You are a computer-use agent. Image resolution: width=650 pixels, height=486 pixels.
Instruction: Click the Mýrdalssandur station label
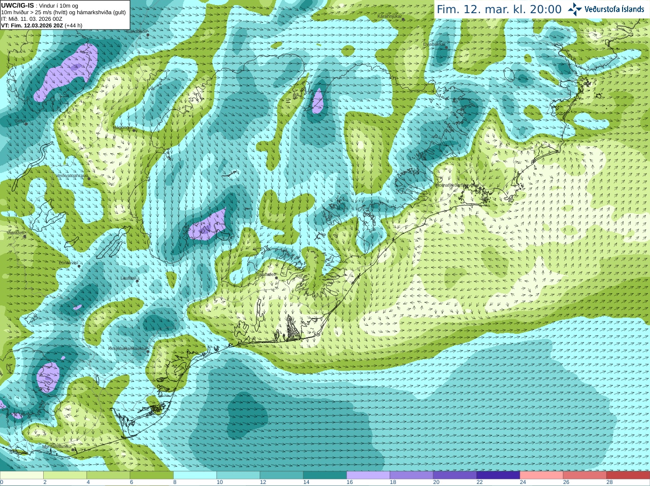57,446
